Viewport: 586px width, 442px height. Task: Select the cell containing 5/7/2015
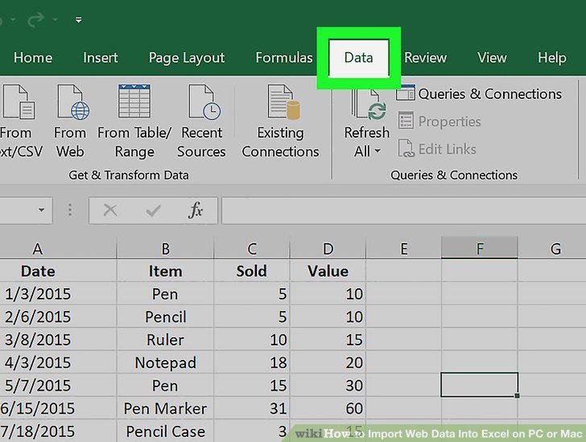click(x=58, y=385)
